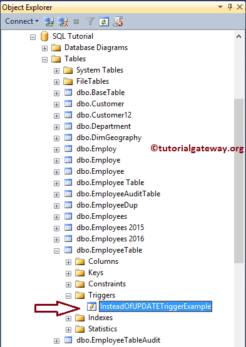Image resolution: width=246 pixels, height=347 pixels.
Task: Expand the System Tables folder
Action: click(57, 71)
